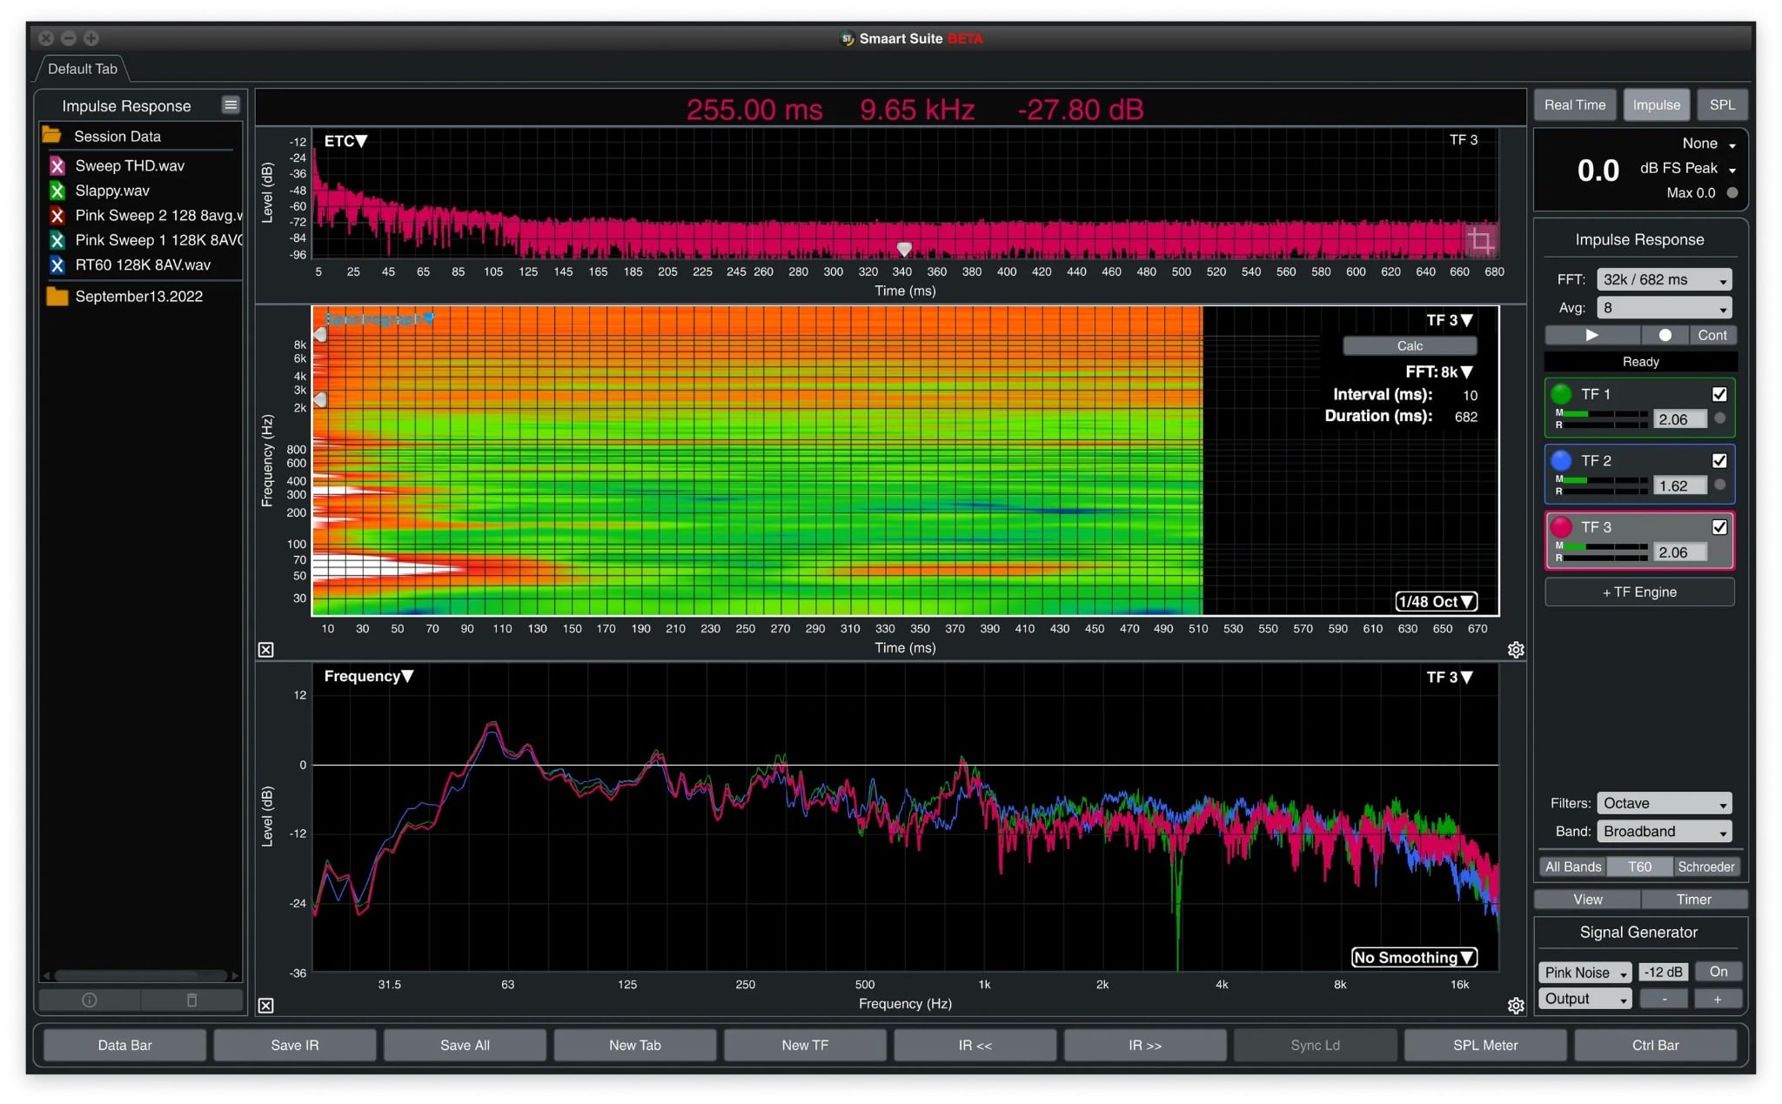Click the crop icon in the ETC plot
The image size is (1782, 1104).
[x=1482, y=243]
